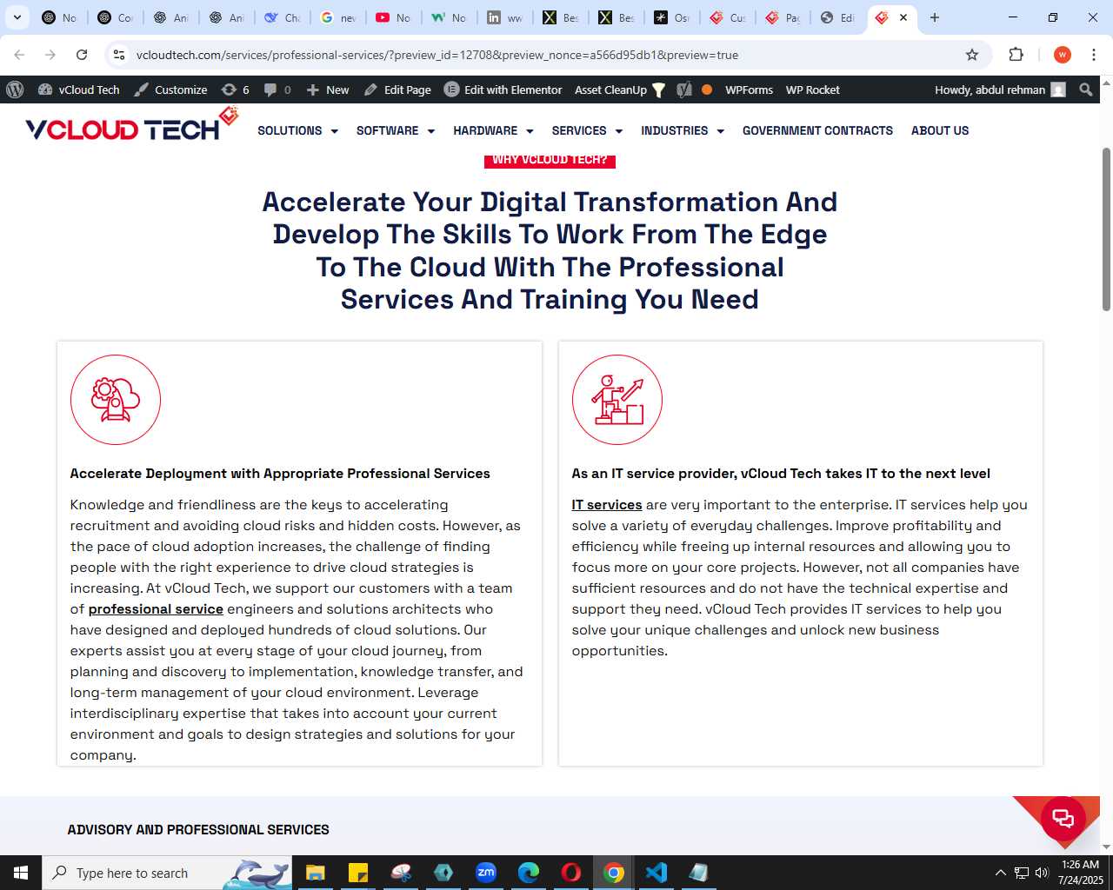The image size is (1113, 890).
Task: Open the 6 pending updates icon
Action: [236, 90]
